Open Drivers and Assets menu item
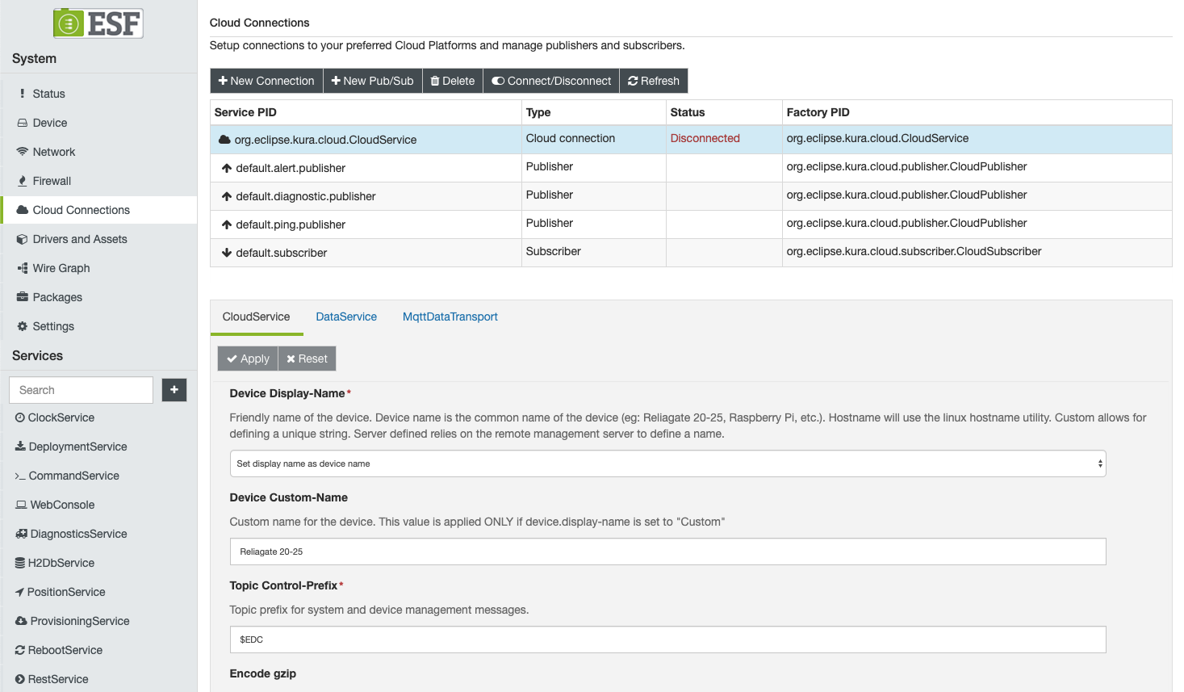The width and height of the screenshot is (1184, 692). 98,239
